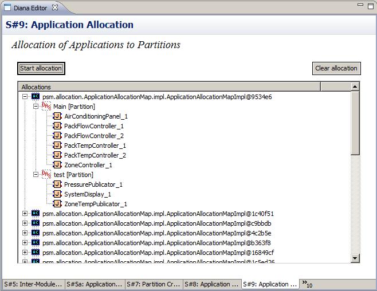Image resolution: width=377 pixels, height=291 pixels.
Task: Select the ZoneTempPublicator_1 entry
Action: (96, 204)
